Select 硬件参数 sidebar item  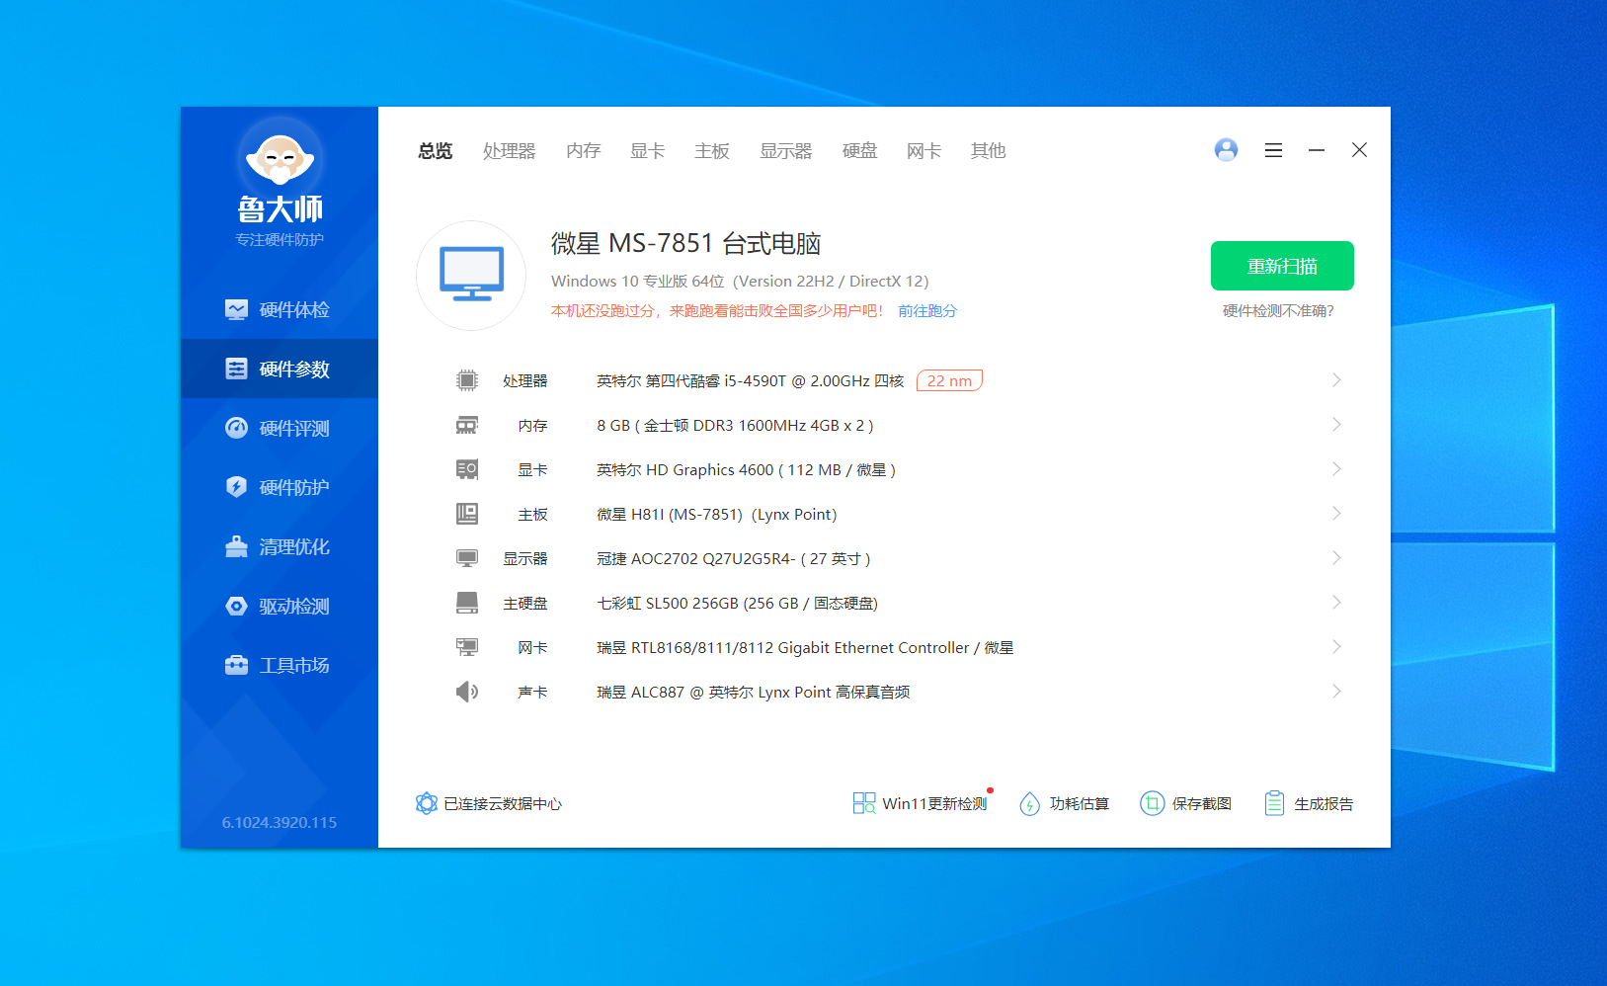coord(280,369)
